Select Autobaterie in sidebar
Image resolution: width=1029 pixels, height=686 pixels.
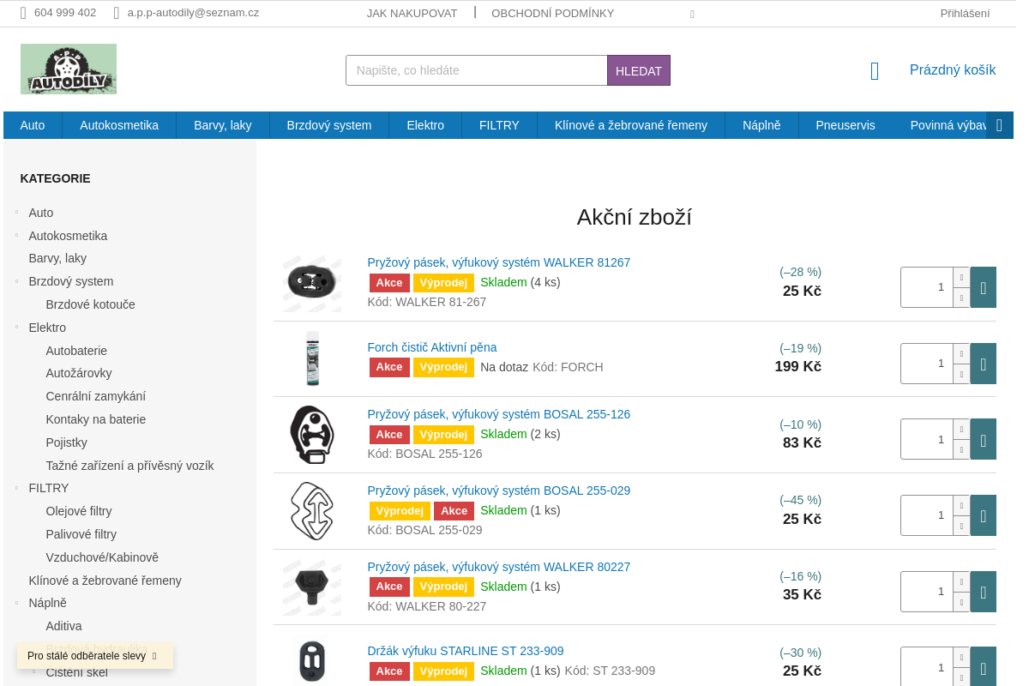pos(76,351)
